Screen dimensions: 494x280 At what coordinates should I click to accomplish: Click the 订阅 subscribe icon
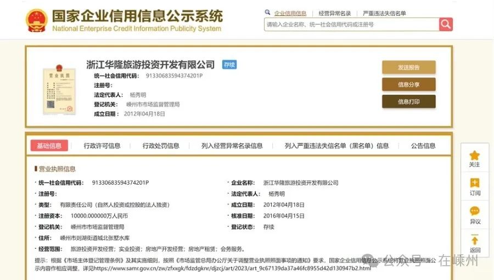(x=475, y=184)
